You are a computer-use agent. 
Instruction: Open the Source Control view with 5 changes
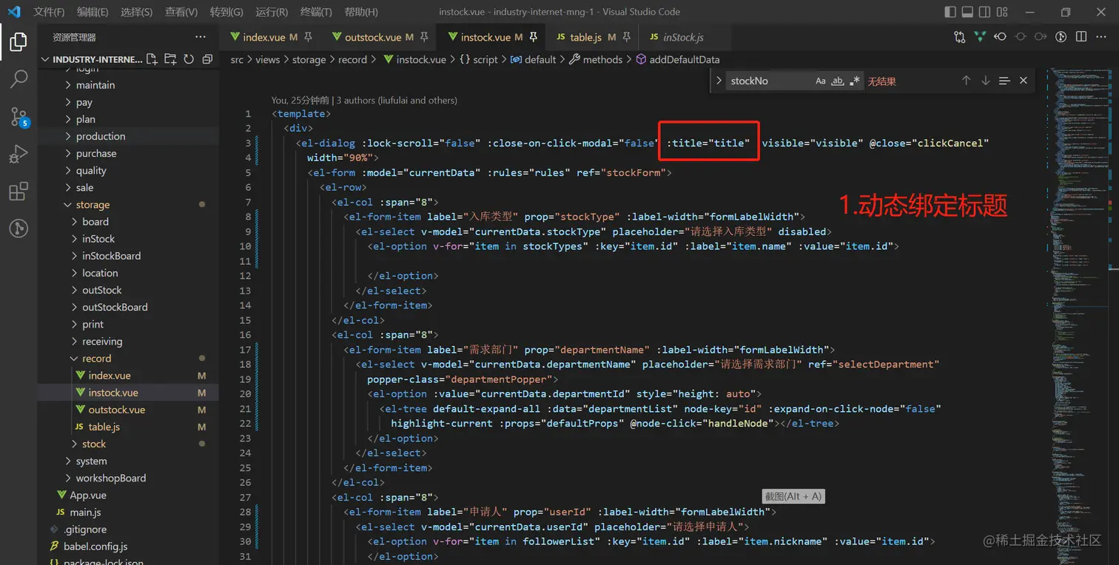(19, 117)
